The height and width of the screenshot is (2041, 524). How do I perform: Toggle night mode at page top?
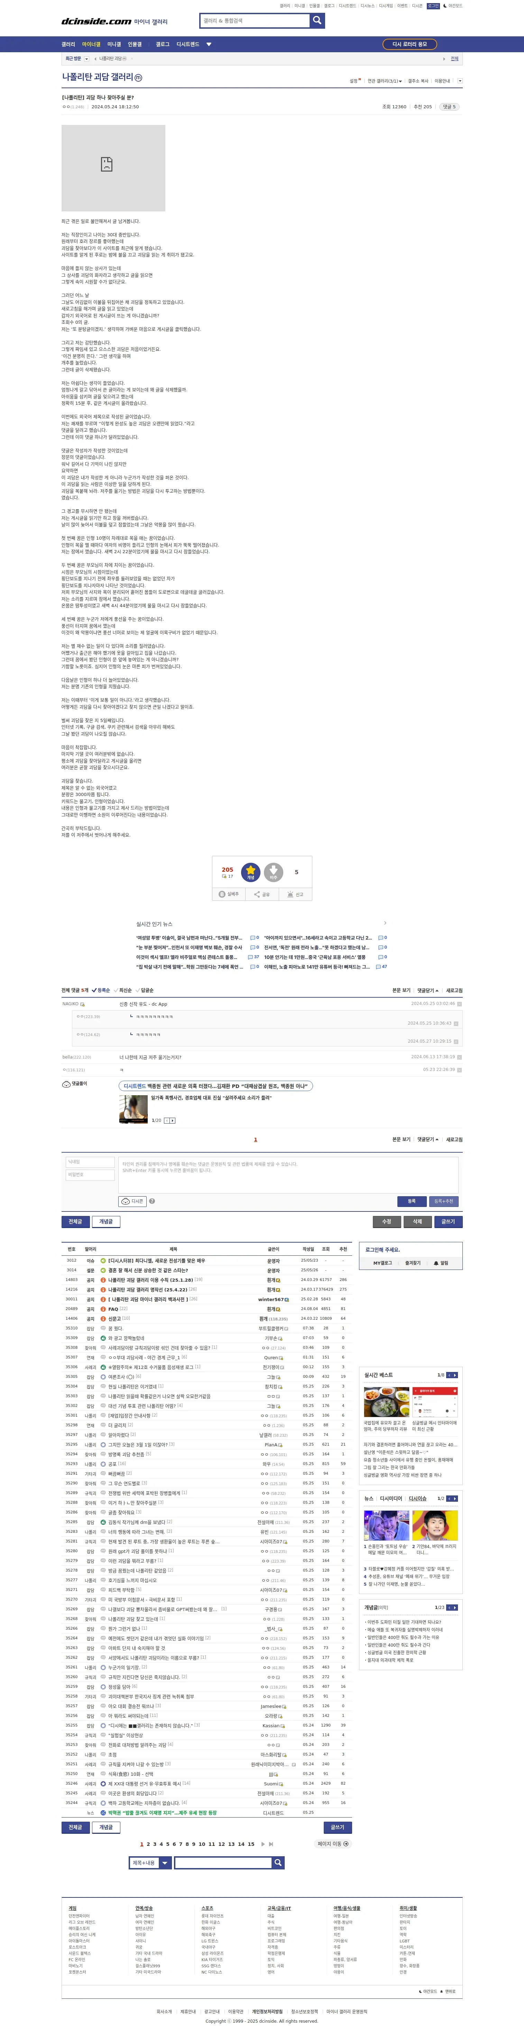pyautogui.click(x=453, y=6)
